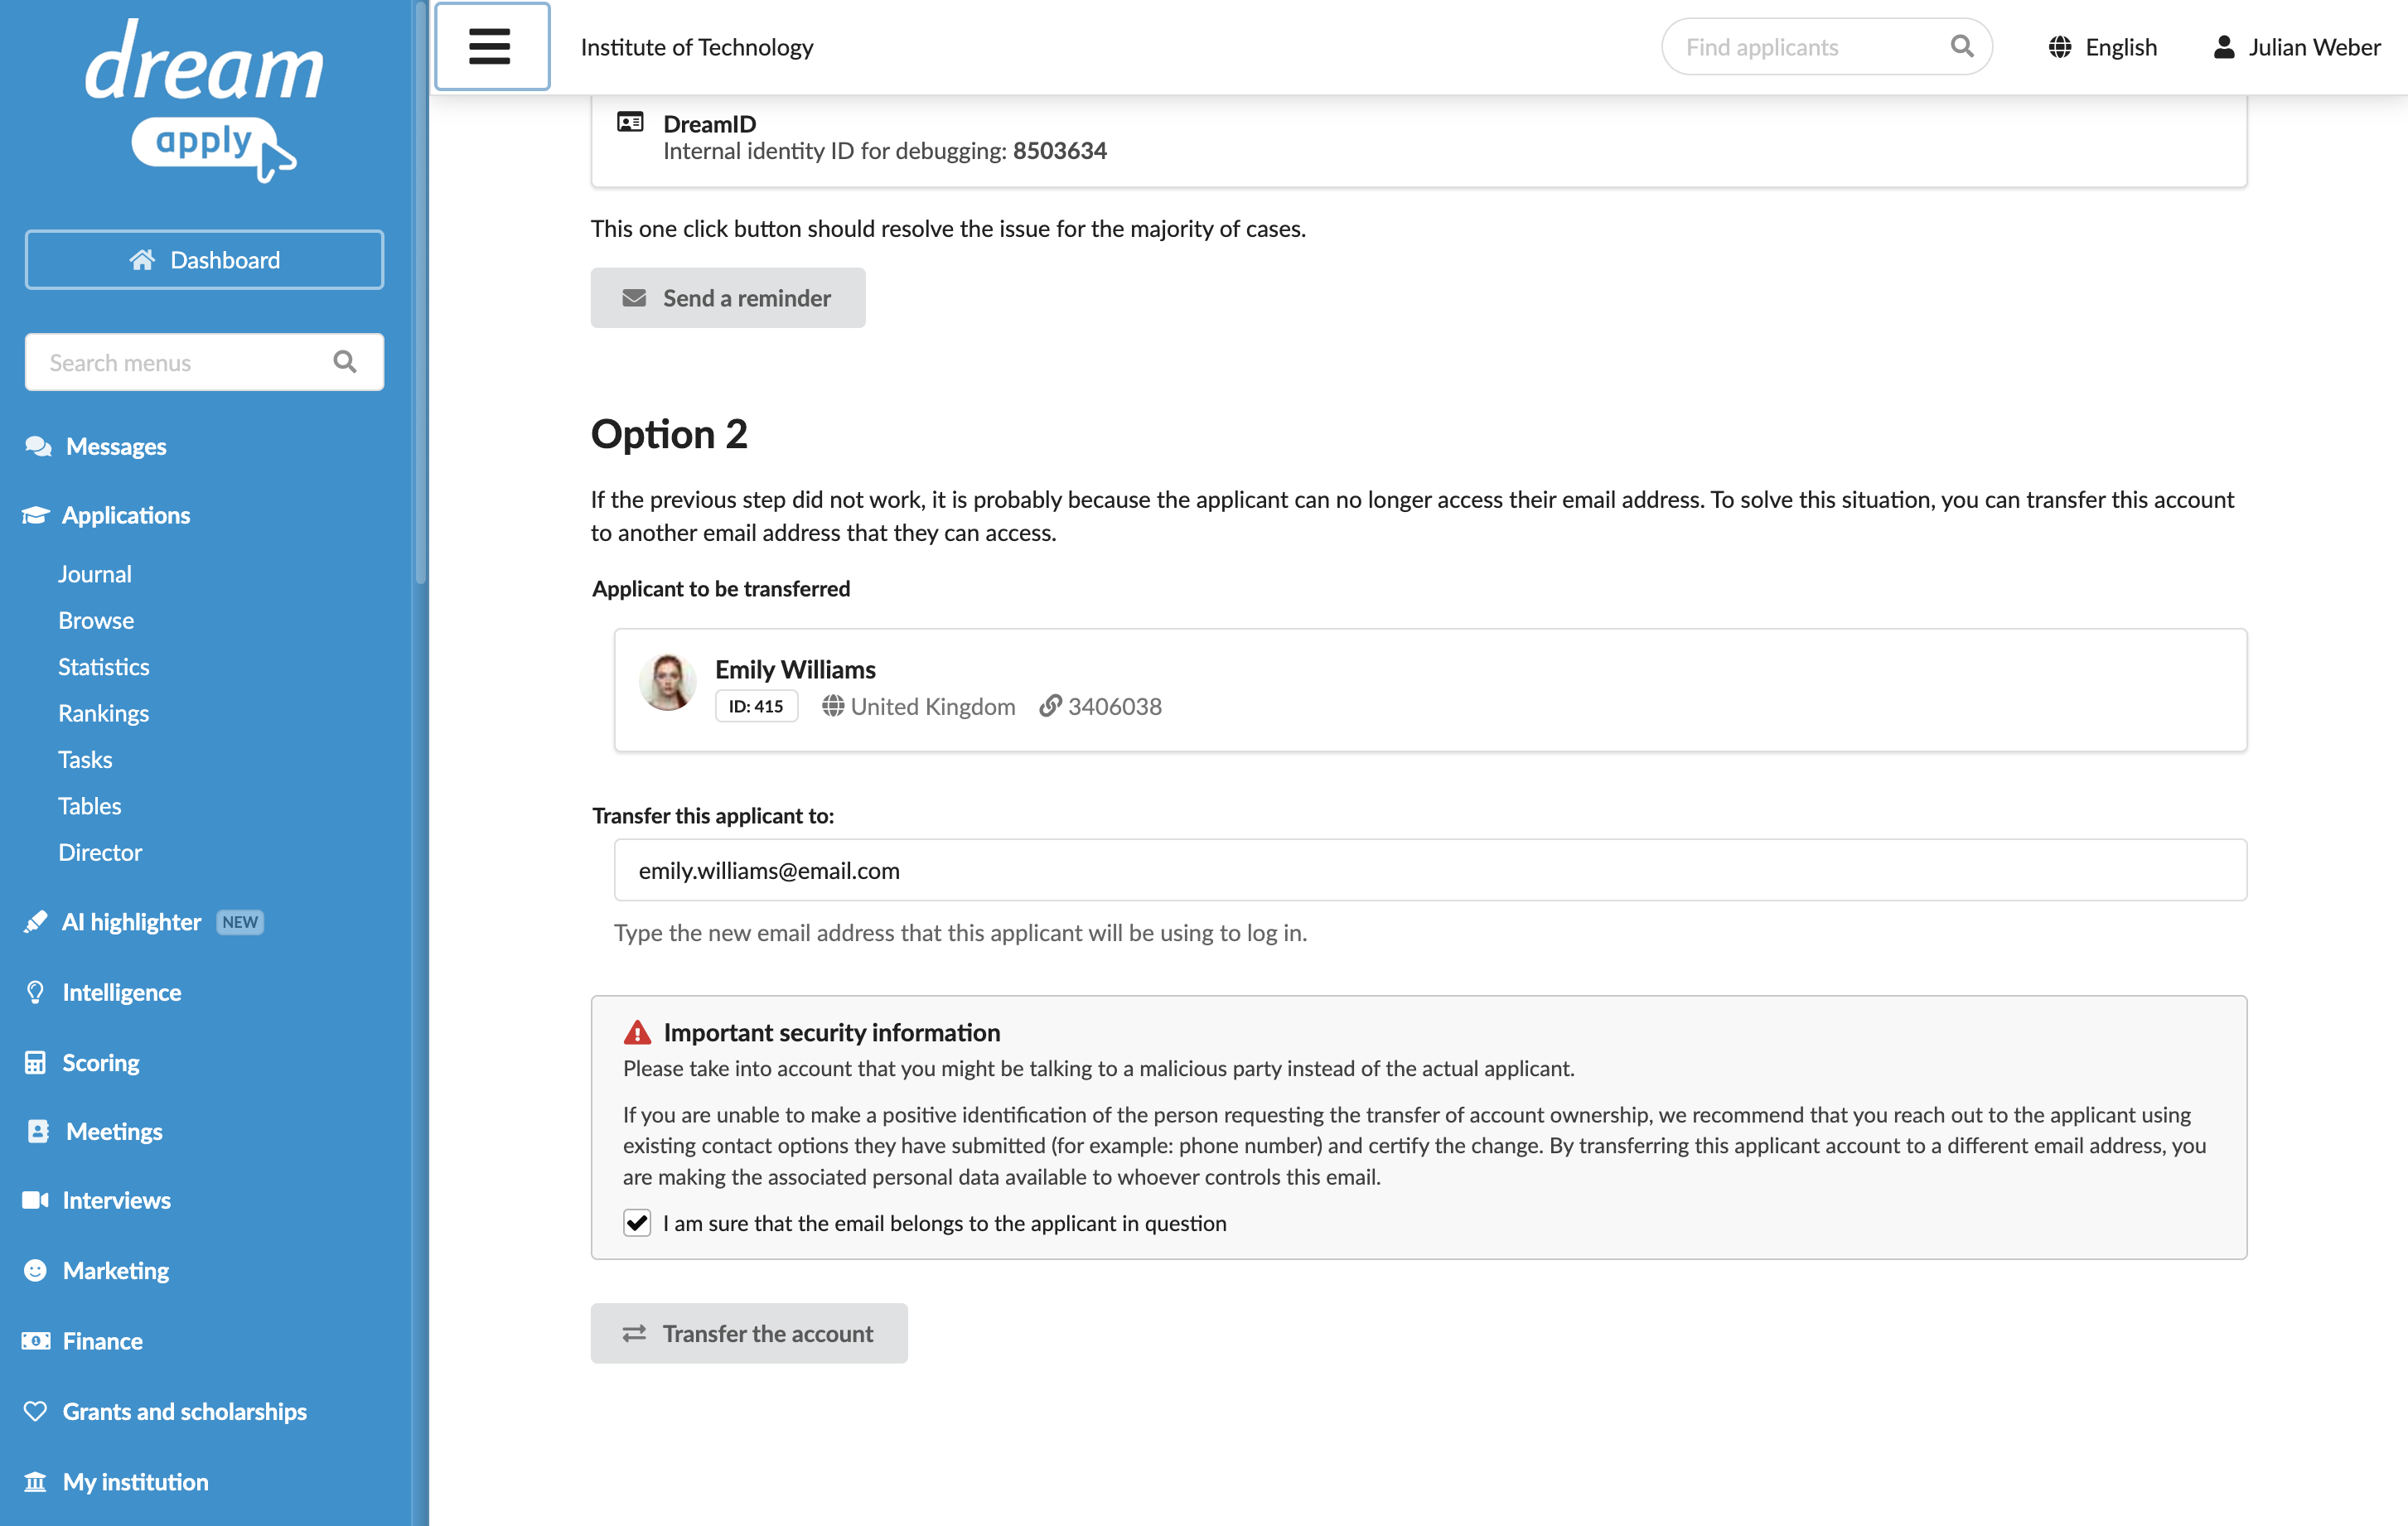The height and width of the screenshot is (1526, 2408).
Task: Click the DreamID card icon
Action: [630, 122]
